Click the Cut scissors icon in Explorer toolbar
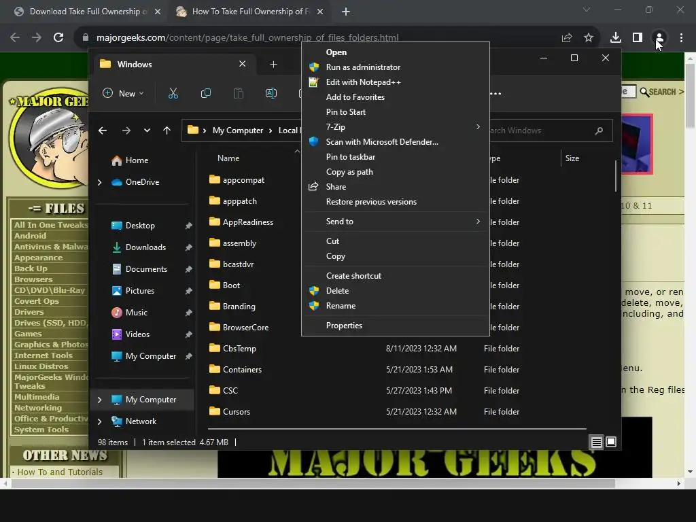Image resolution: width=696 pixels, height=522 pixels. pos(173,93)
